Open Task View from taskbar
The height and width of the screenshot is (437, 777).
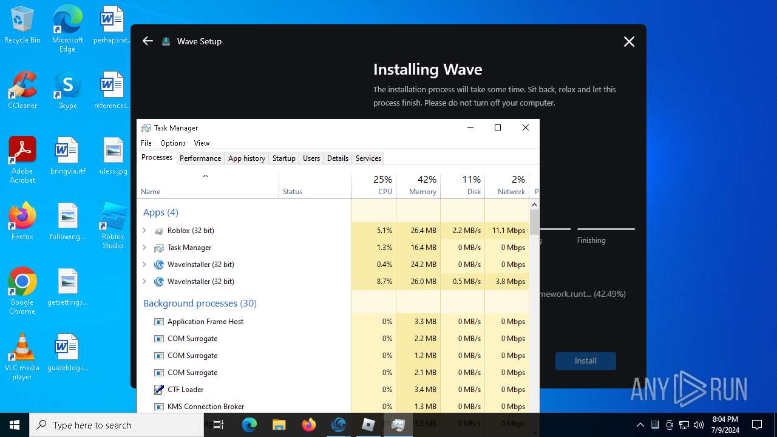[219, 425]
